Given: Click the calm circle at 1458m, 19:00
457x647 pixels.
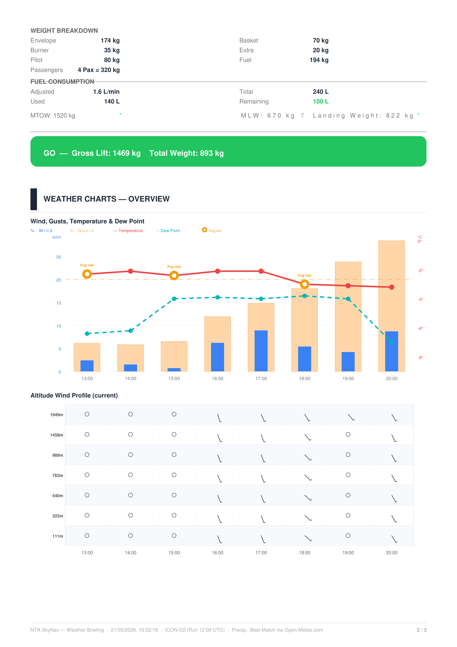Looking at the screenshot, I should pos(348,434).
